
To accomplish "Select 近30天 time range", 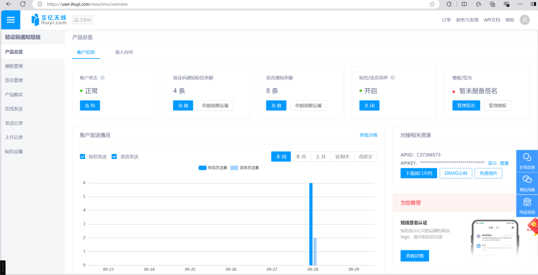I will tap(343, 156).
